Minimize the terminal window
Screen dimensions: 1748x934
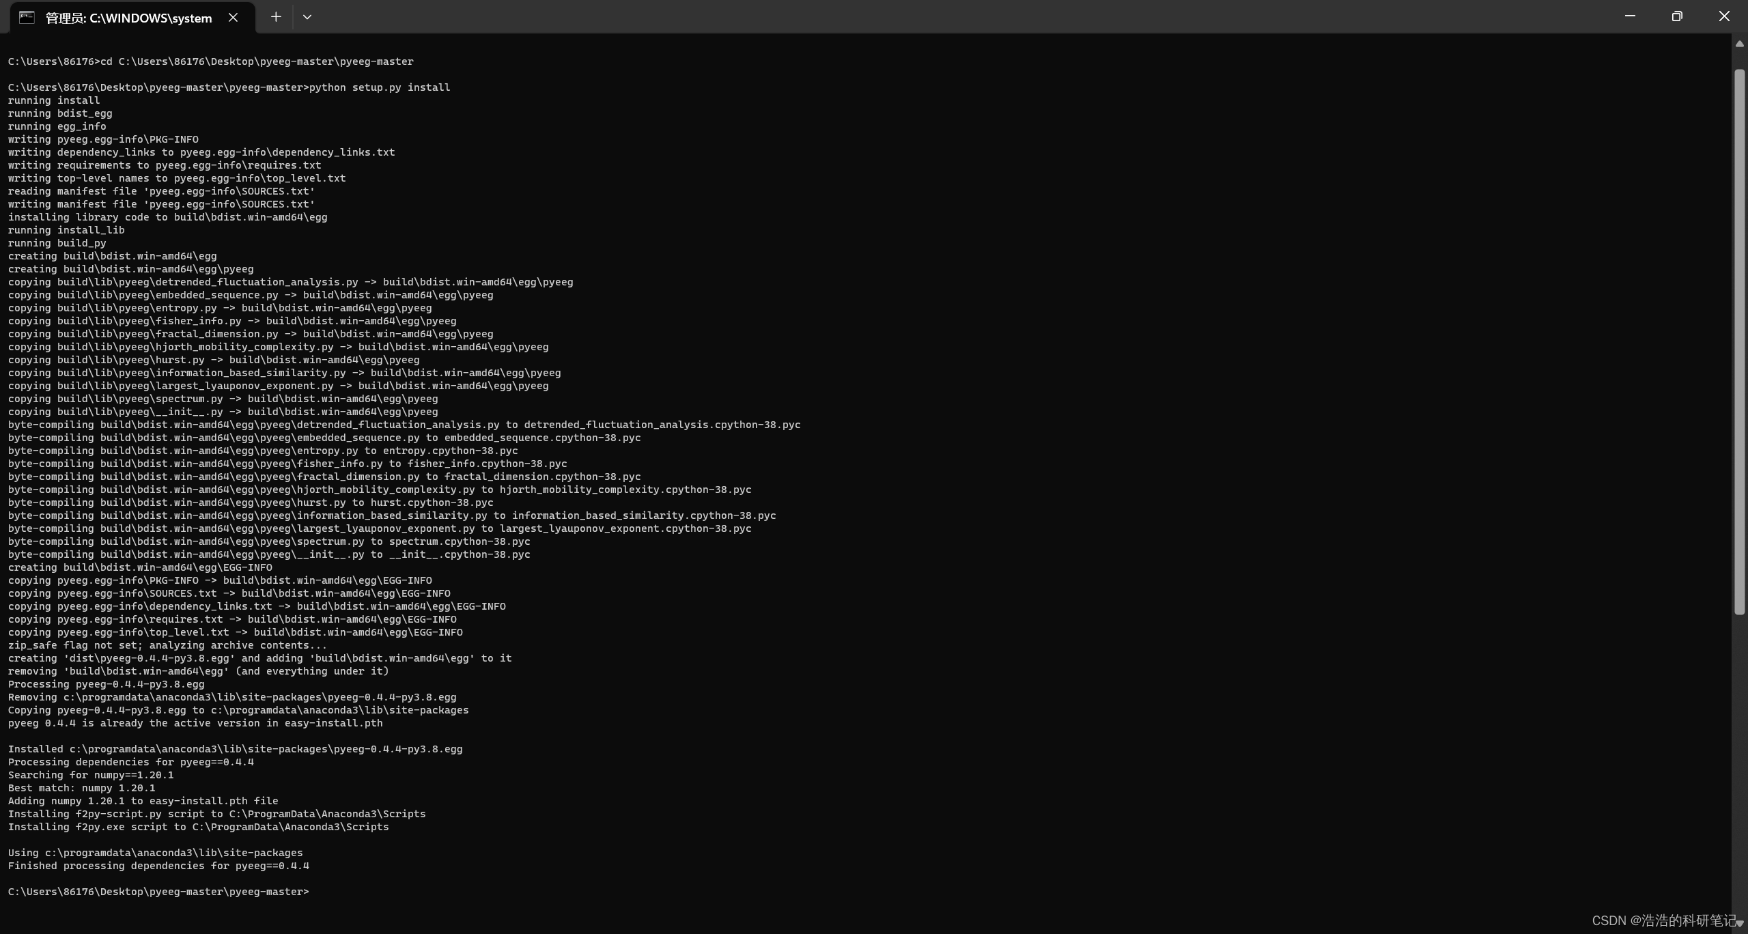pyautogui.click(x=1630, y=16)
